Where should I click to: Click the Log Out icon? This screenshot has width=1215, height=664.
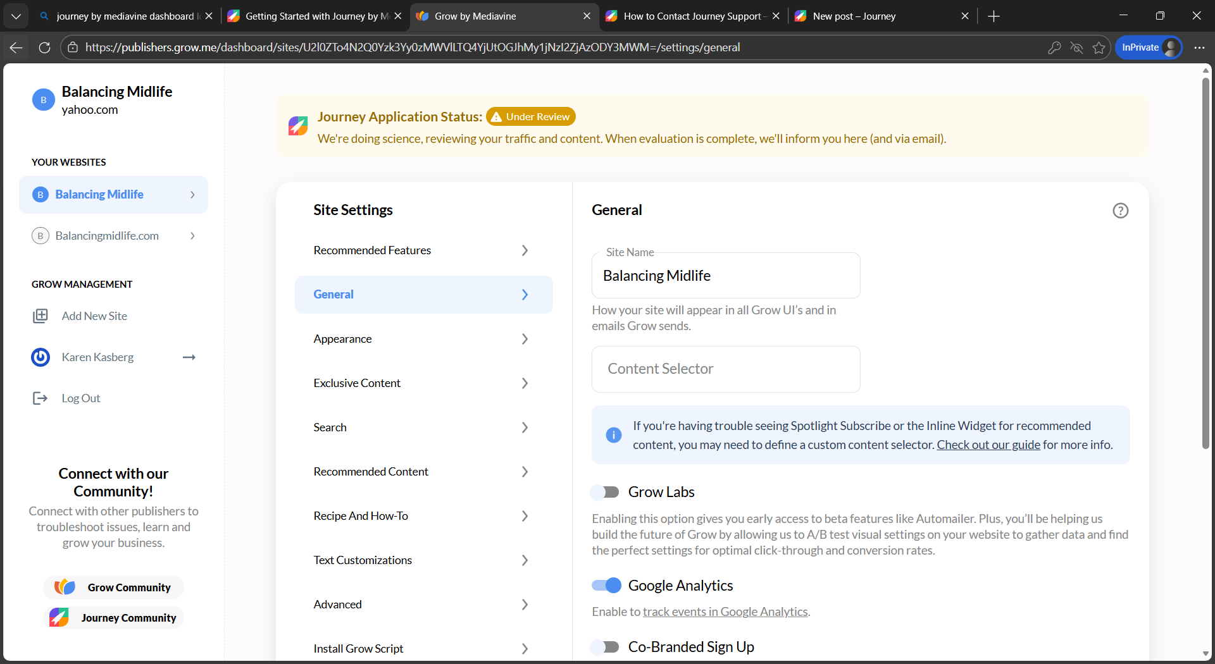click(x=40, y=398)
